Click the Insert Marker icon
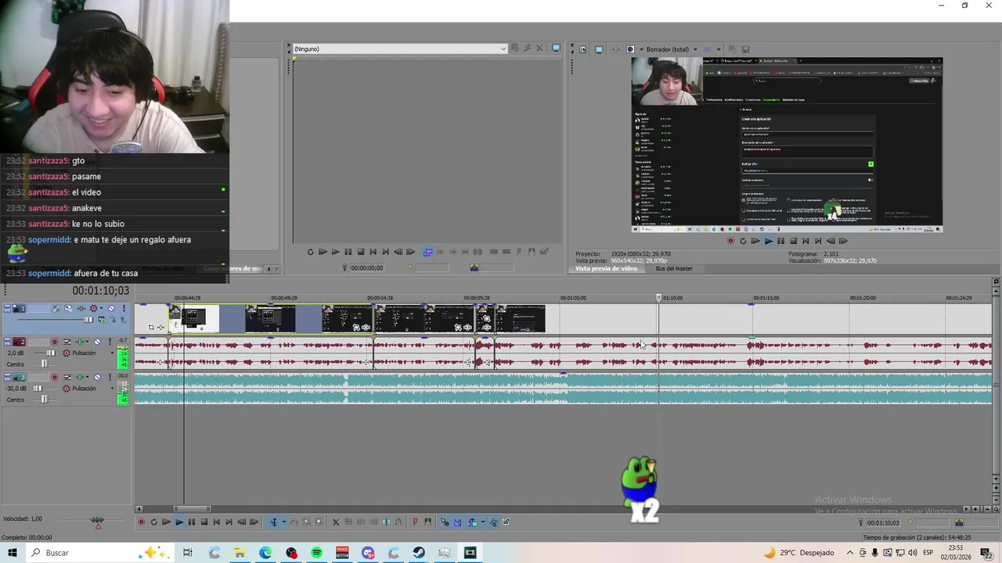1002x563 pixels. click(x=415, y=522)
